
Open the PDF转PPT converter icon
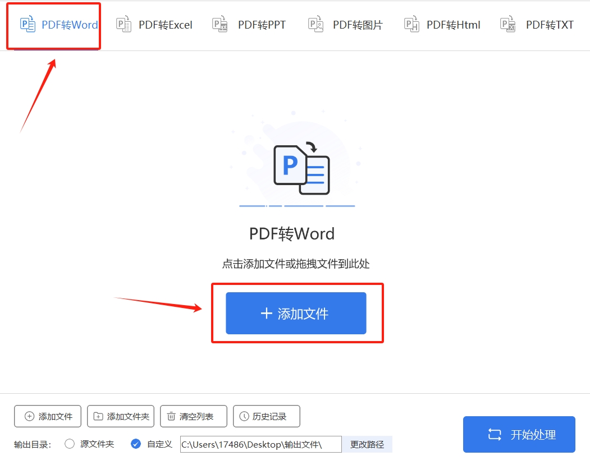[x=219, y=25]
